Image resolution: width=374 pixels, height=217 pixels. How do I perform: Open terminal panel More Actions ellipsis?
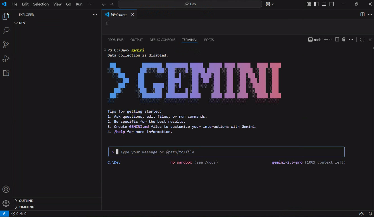(x=351, y=40)
